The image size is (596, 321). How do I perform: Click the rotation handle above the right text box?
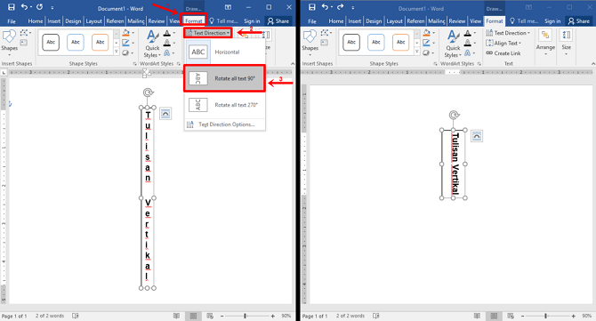454,115
